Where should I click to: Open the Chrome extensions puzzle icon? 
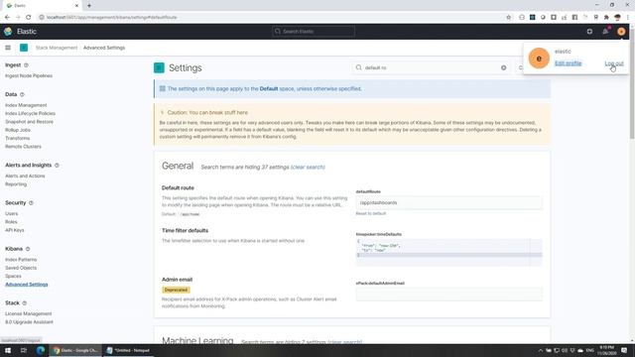(x=606, y=18)
